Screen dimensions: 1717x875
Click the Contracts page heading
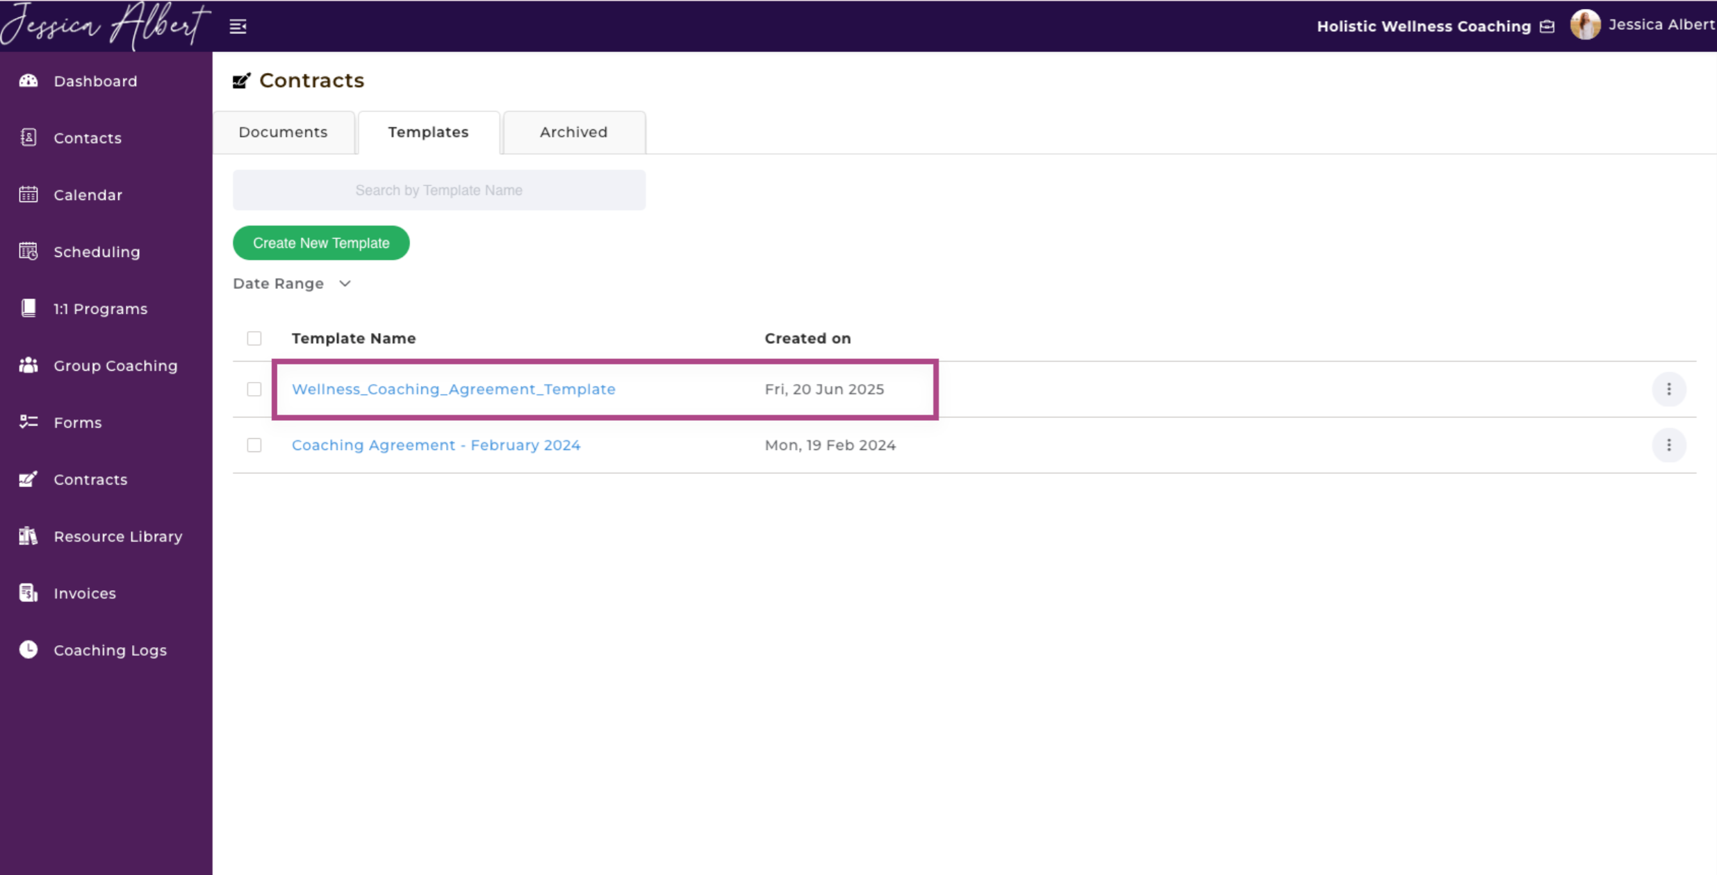(x=311, y=81)
